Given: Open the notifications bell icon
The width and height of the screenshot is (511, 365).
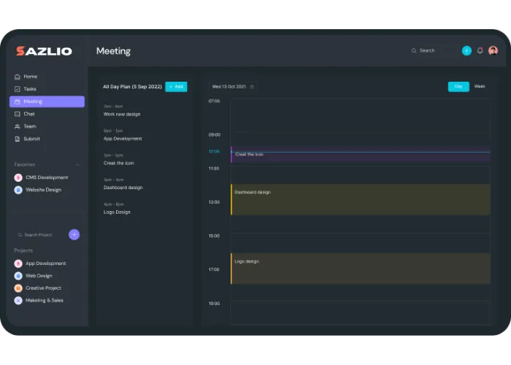Looking at the screenshot, I should click(x=480, y=50).
